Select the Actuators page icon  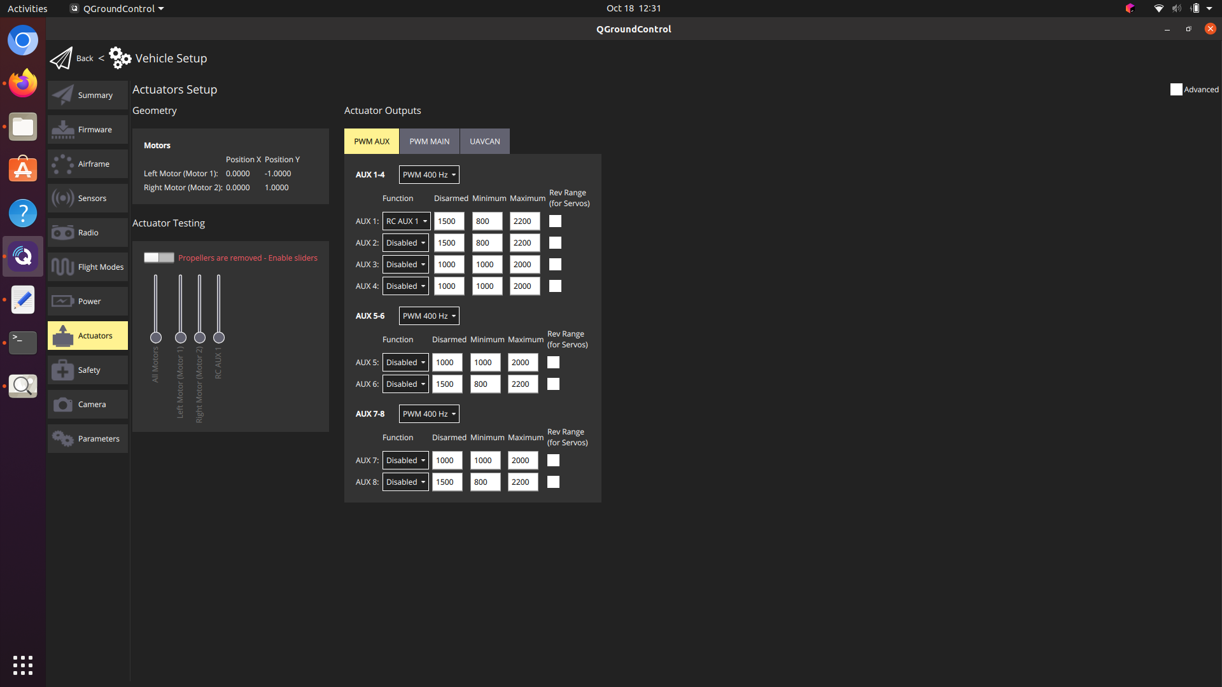[63, 336]
